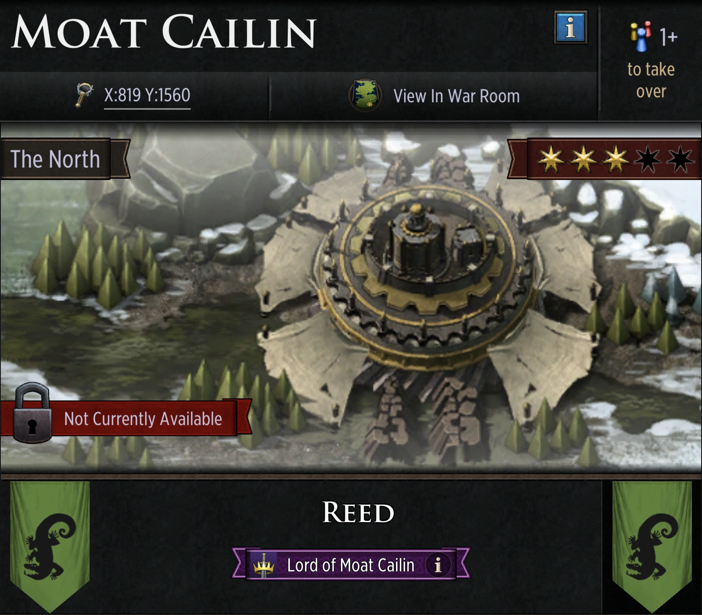Click the War Room map icon
Image resolution: width=702 pixels, height=615 pixels.
365,95
